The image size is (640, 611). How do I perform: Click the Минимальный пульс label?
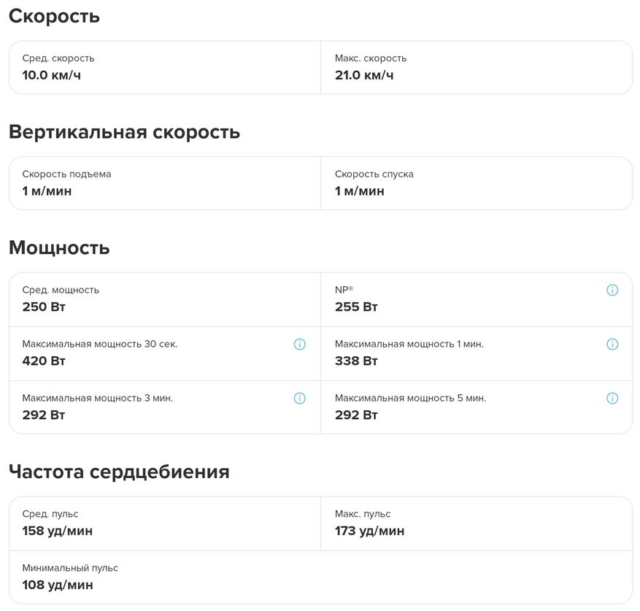[70, 568]
